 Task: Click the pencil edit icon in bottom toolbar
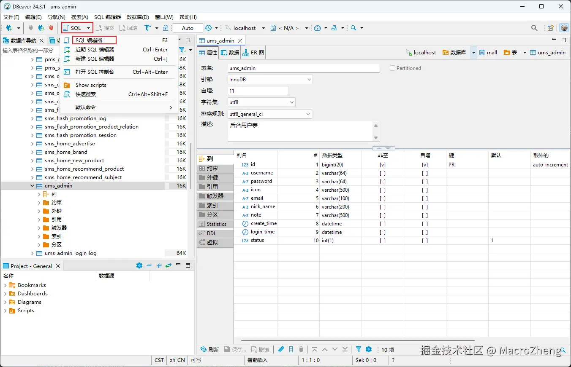(x=281, y=349)
